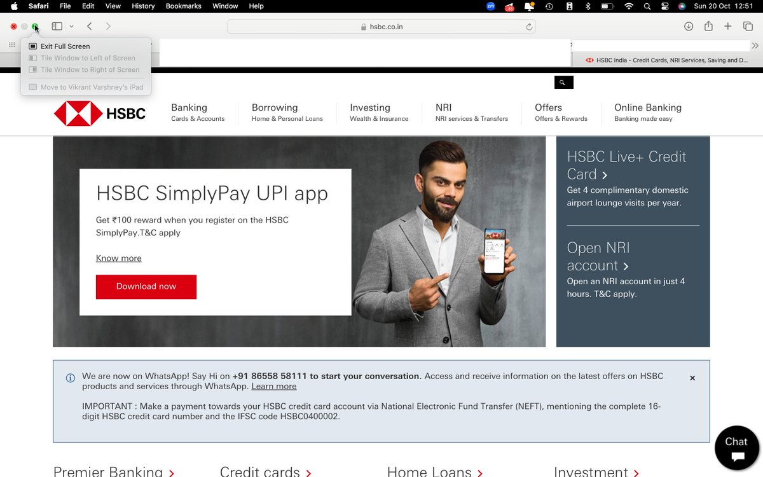The image size is (763, 477).
Task: Go back with the back arrow
Action: [90, 27]
